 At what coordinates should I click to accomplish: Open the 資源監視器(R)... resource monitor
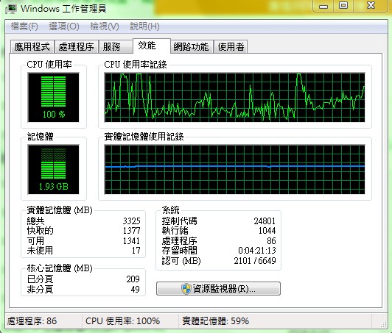pos(218,289)
